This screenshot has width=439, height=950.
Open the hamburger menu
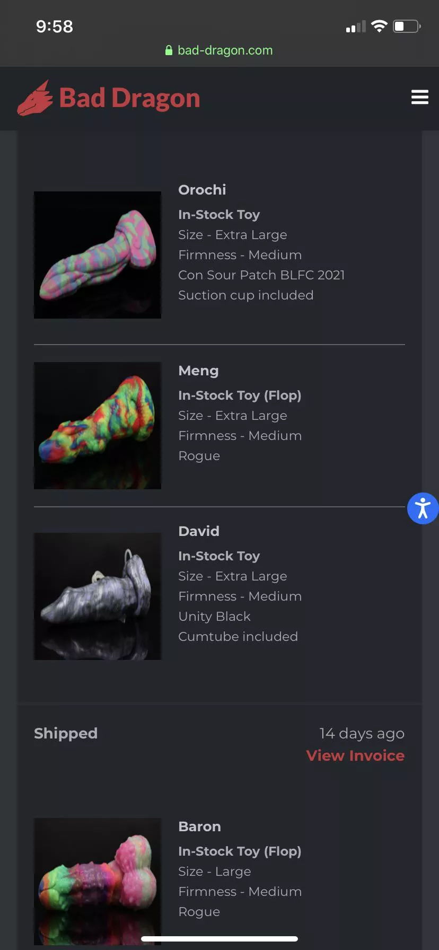(419, 98)
